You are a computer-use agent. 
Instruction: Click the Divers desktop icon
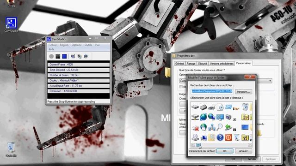11,4
